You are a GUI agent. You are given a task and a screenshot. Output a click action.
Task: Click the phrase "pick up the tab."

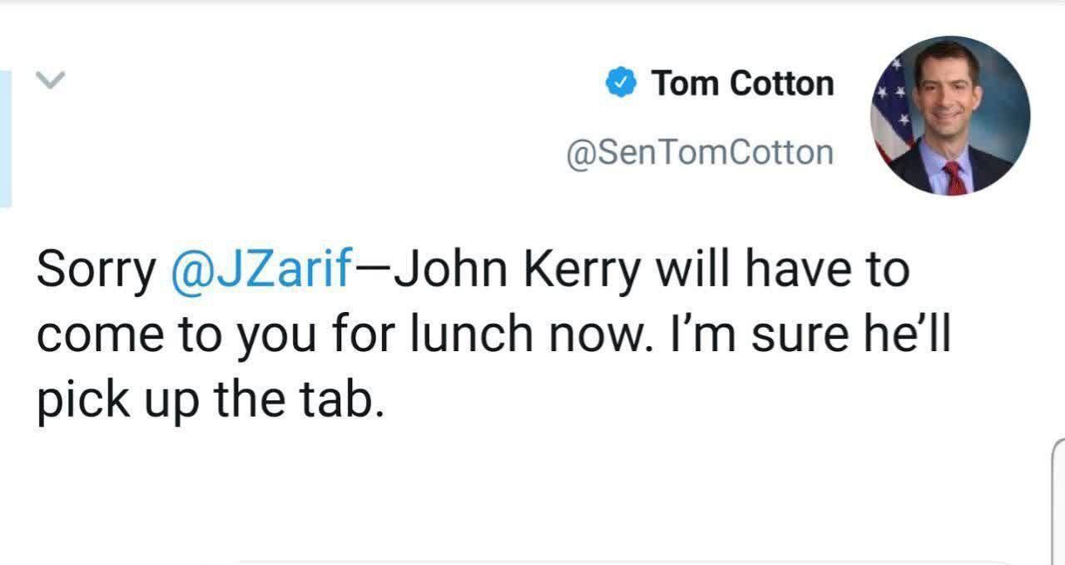(211, 399)
